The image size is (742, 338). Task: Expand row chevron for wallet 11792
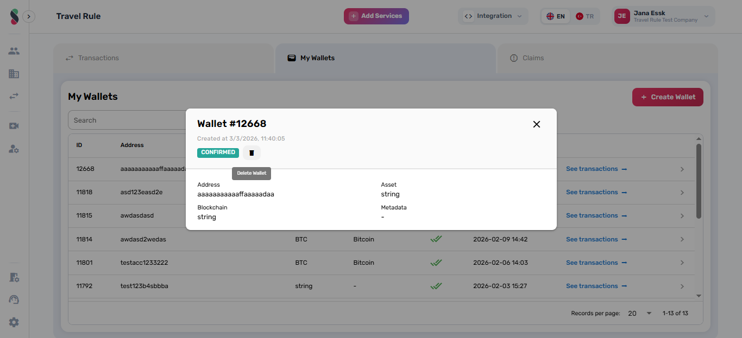682,286
